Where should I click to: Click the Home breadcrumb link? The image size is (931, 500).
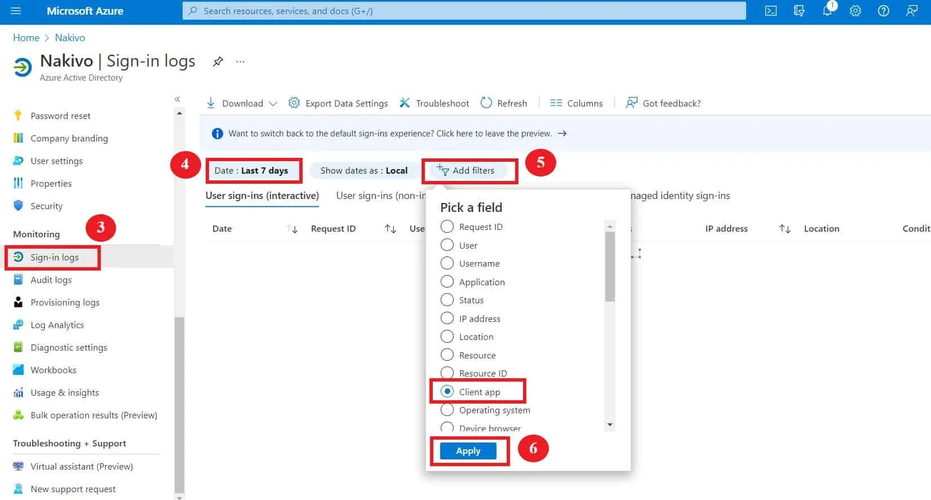point(26,38)
